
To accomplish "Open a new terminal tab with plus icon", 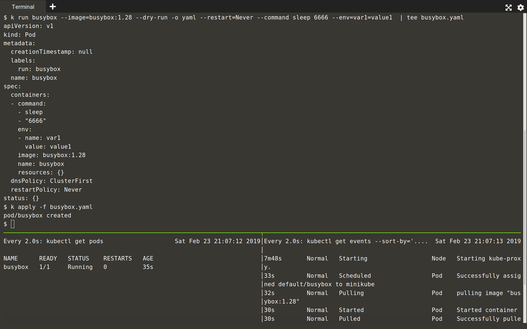I will (x=53, y=7).
